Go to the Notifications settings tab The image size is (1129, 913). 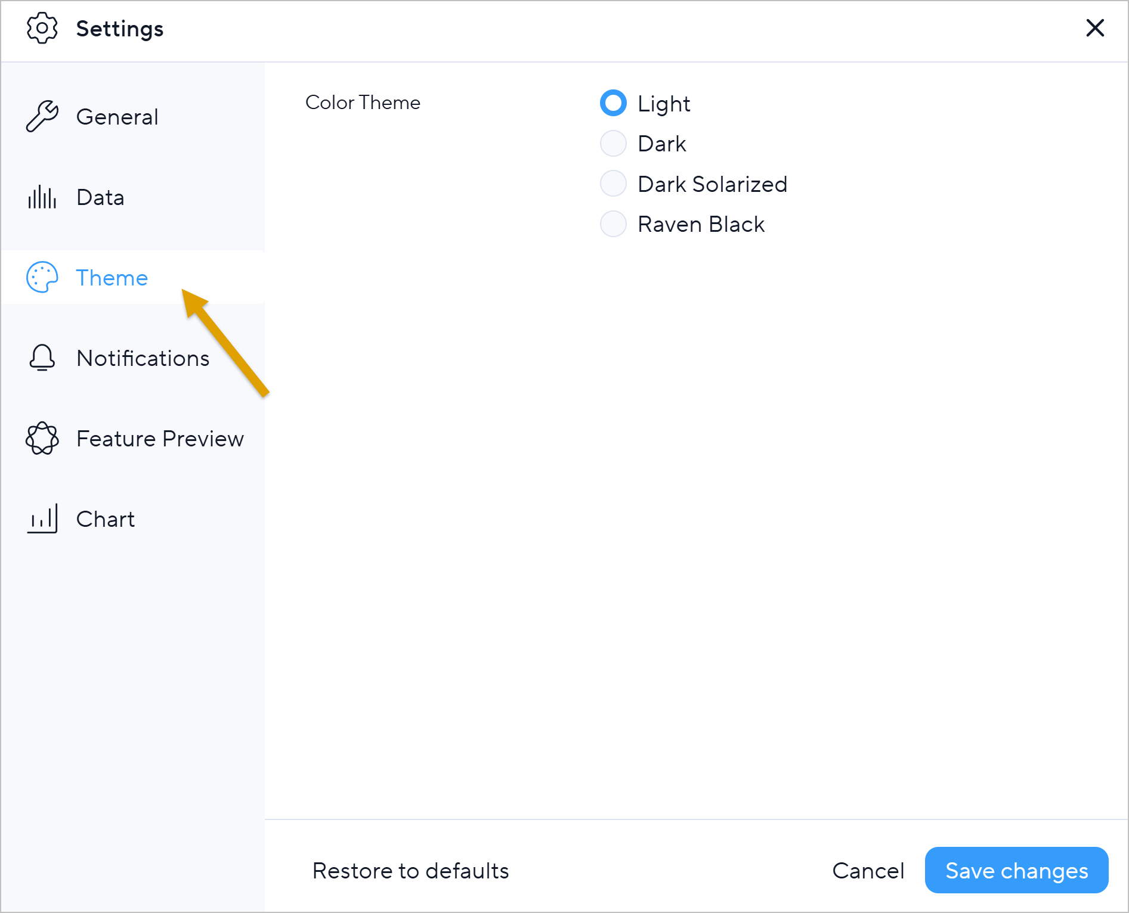click(x=143, y=358)
